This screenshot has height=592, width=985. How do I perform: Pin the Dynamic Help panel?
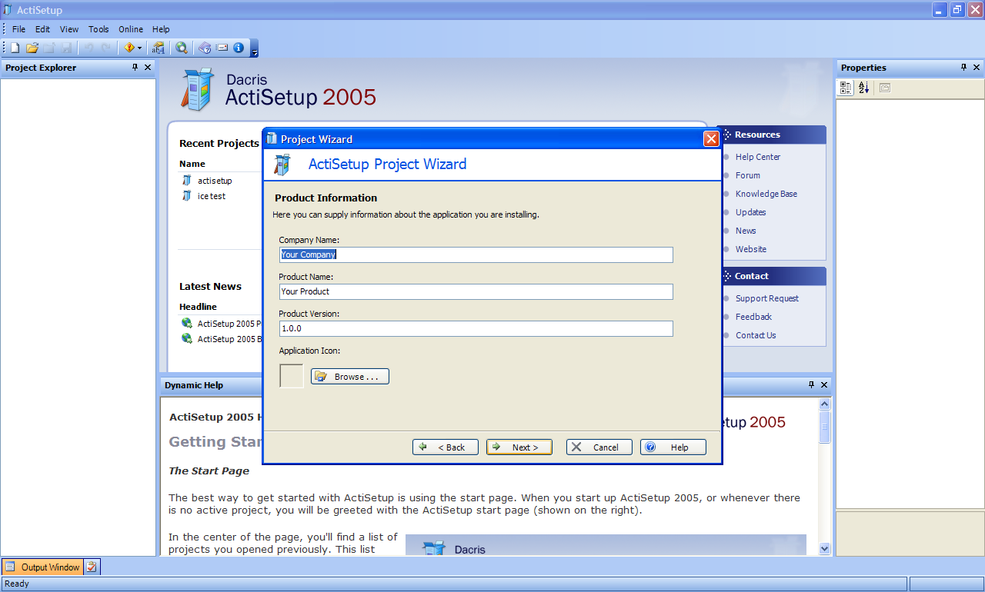pos(811,385)
